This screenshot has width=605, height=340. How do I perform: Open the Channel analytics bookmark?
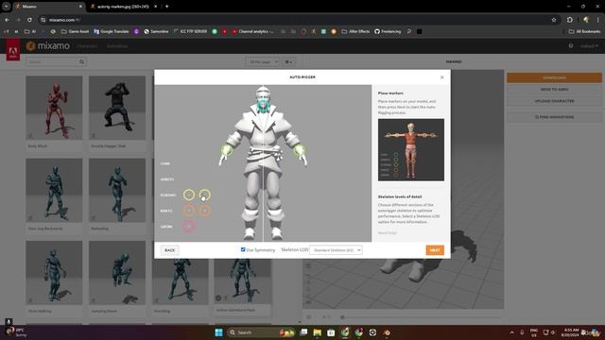252,31
